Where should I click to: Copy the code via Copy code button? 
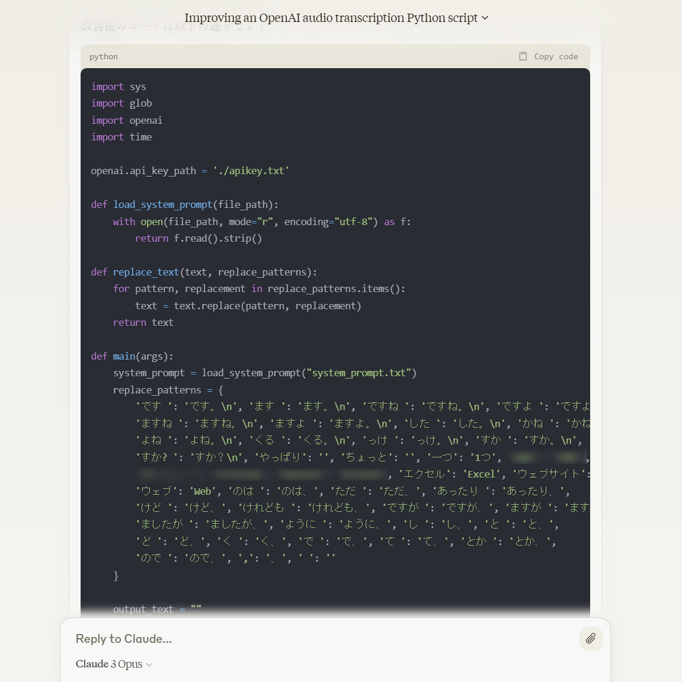pos(549,56)
